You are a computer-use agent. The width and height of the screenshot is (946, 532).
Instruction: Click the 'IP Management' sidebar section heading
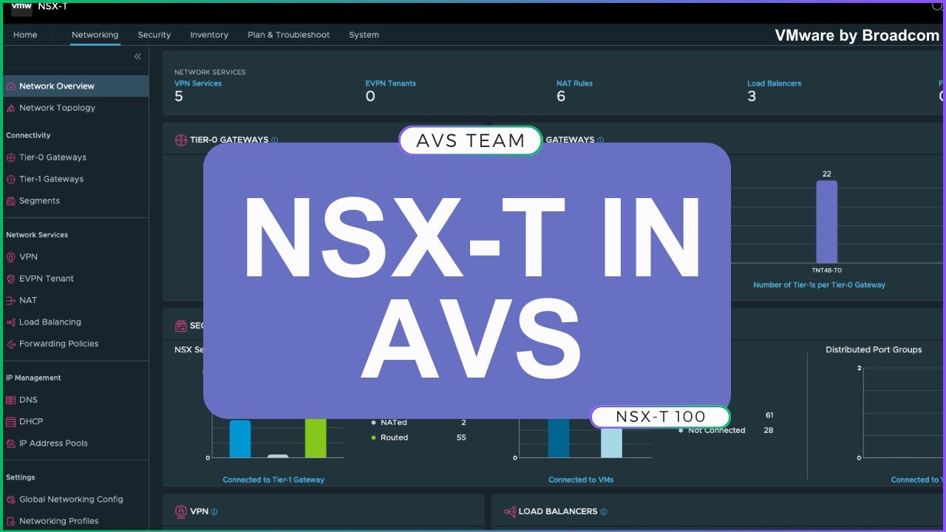[x=33, y=378]
